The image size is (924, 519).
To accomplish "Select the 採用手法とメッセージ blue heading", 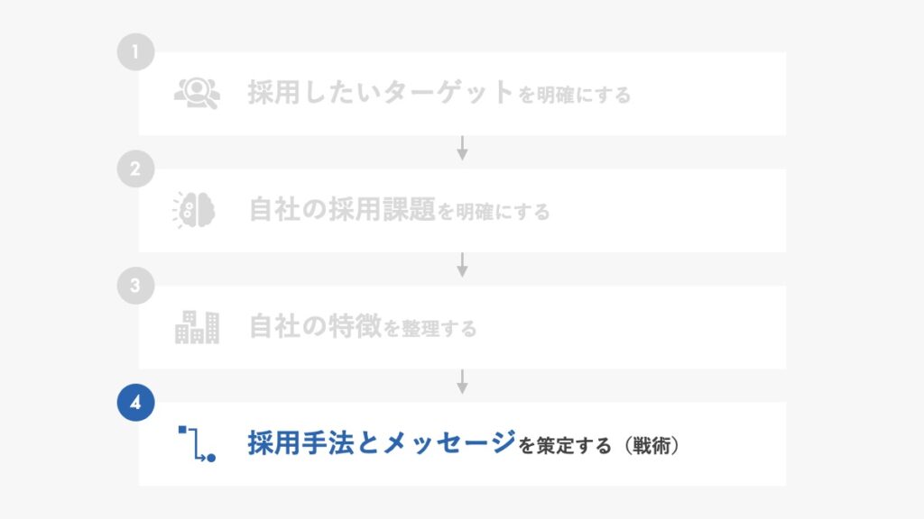I will tap(382, 442).
